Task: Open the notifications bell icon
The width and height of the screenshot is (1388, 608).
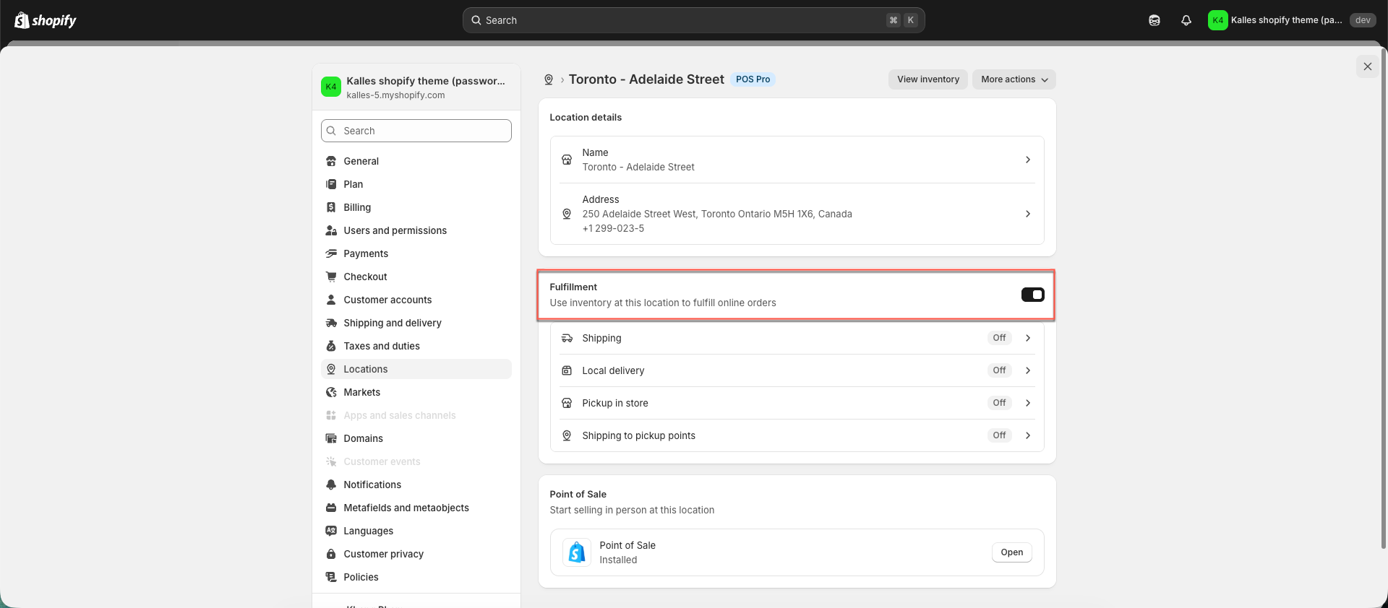Action: click(x=1186, y=20)
